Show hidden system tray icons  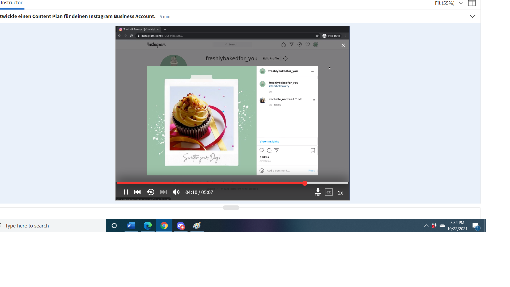pos(426,226)
